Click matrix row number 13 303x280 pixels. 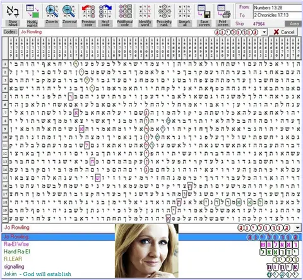(5, 161)
